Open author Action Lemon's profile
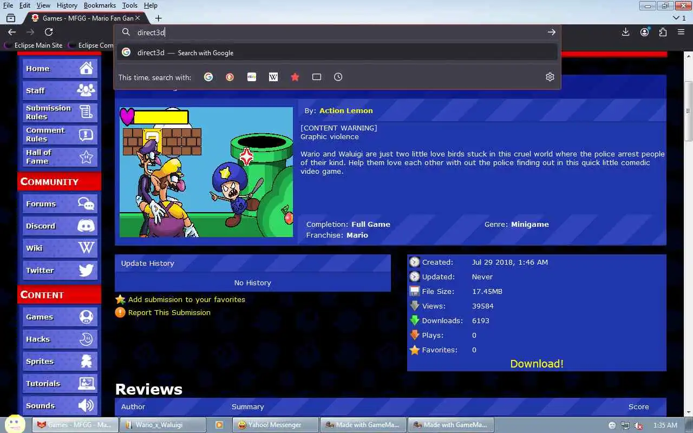The image size is (693, 433). coord(346,110)
